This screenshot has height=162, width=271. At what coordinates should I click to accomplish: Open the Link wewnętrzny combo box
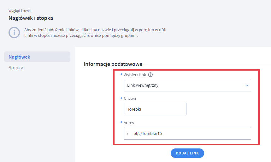(183, 85)
